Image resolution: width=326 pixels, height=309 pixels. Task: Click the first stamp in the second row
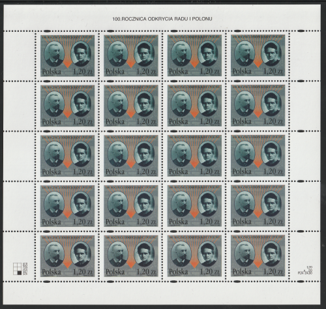click(68, 106)
